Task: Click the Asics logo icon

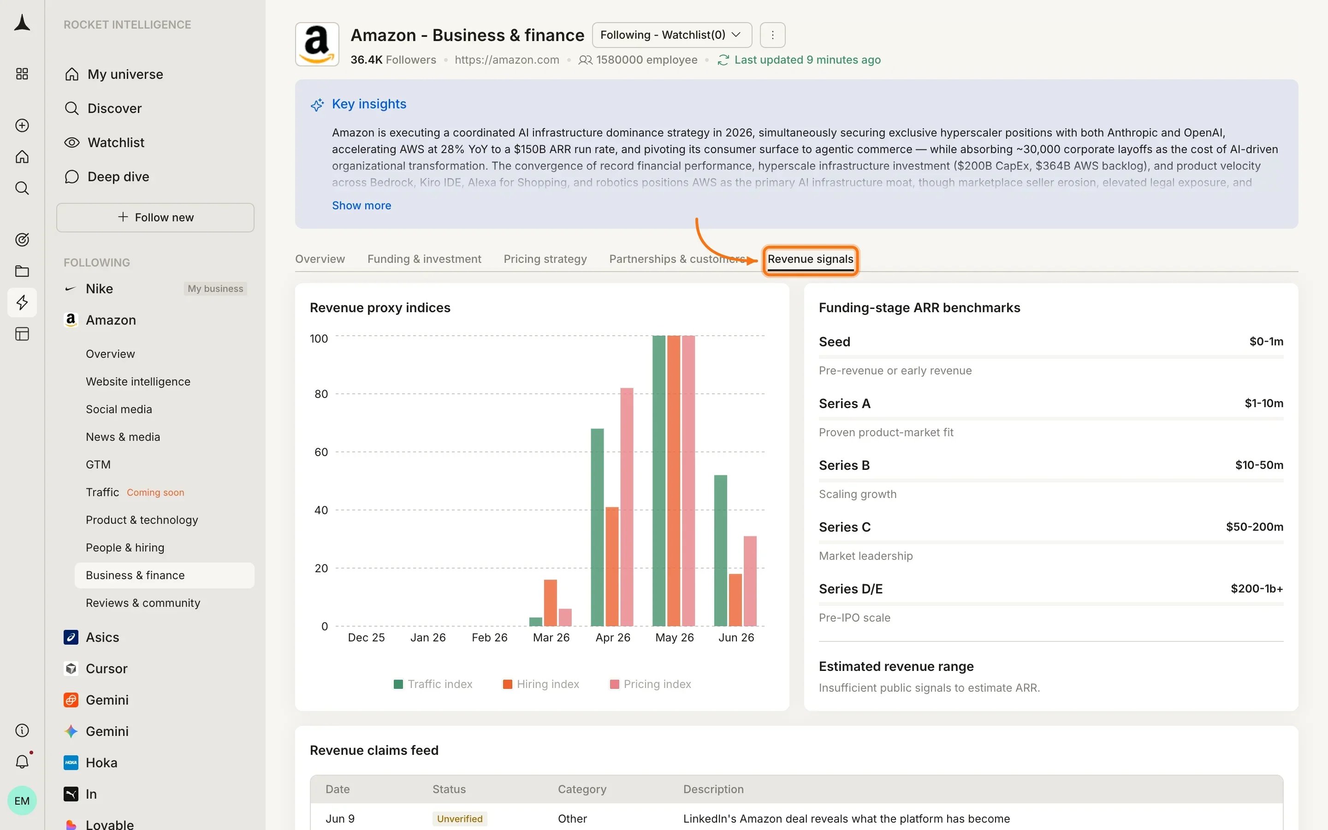Action: (x=71, y=637)
